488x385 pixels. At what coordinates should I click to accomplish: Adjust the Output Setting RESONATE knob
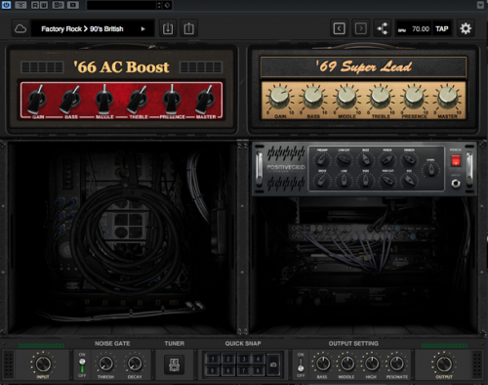(x=396, y=364)
